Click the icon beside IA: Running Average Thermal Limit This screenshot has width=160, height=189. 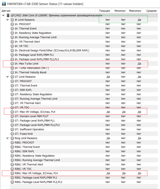(12, 37)
